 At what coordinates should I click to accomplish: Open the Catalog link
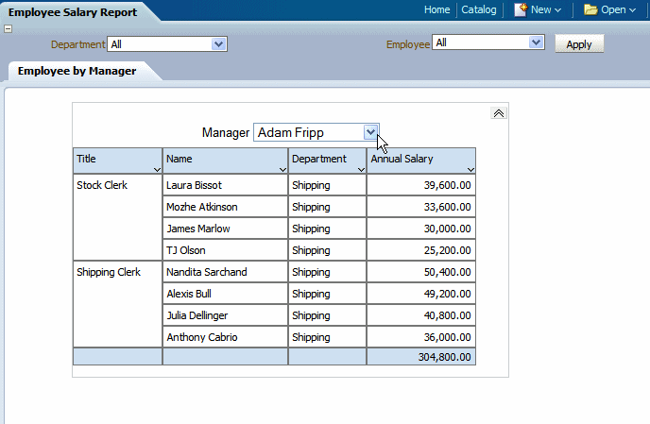point(479,9)
